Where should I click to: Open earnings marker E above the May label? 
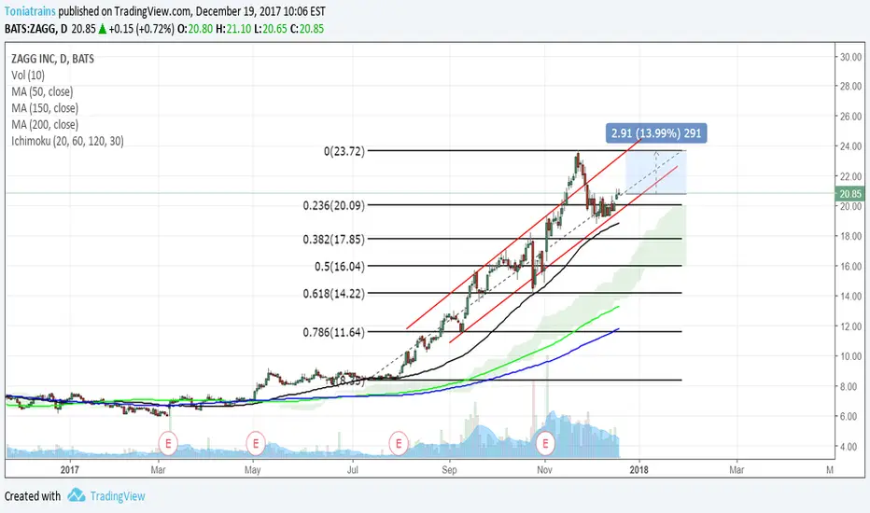pos(255,444)
